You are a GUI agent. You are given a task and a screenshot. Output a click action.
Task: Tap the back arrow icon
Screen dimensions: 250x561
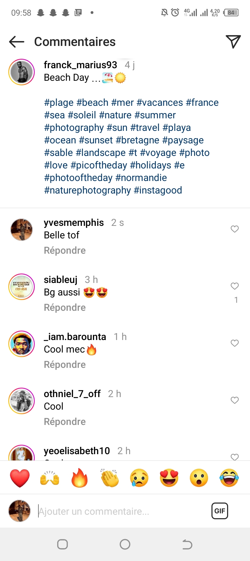pos(17,42)
